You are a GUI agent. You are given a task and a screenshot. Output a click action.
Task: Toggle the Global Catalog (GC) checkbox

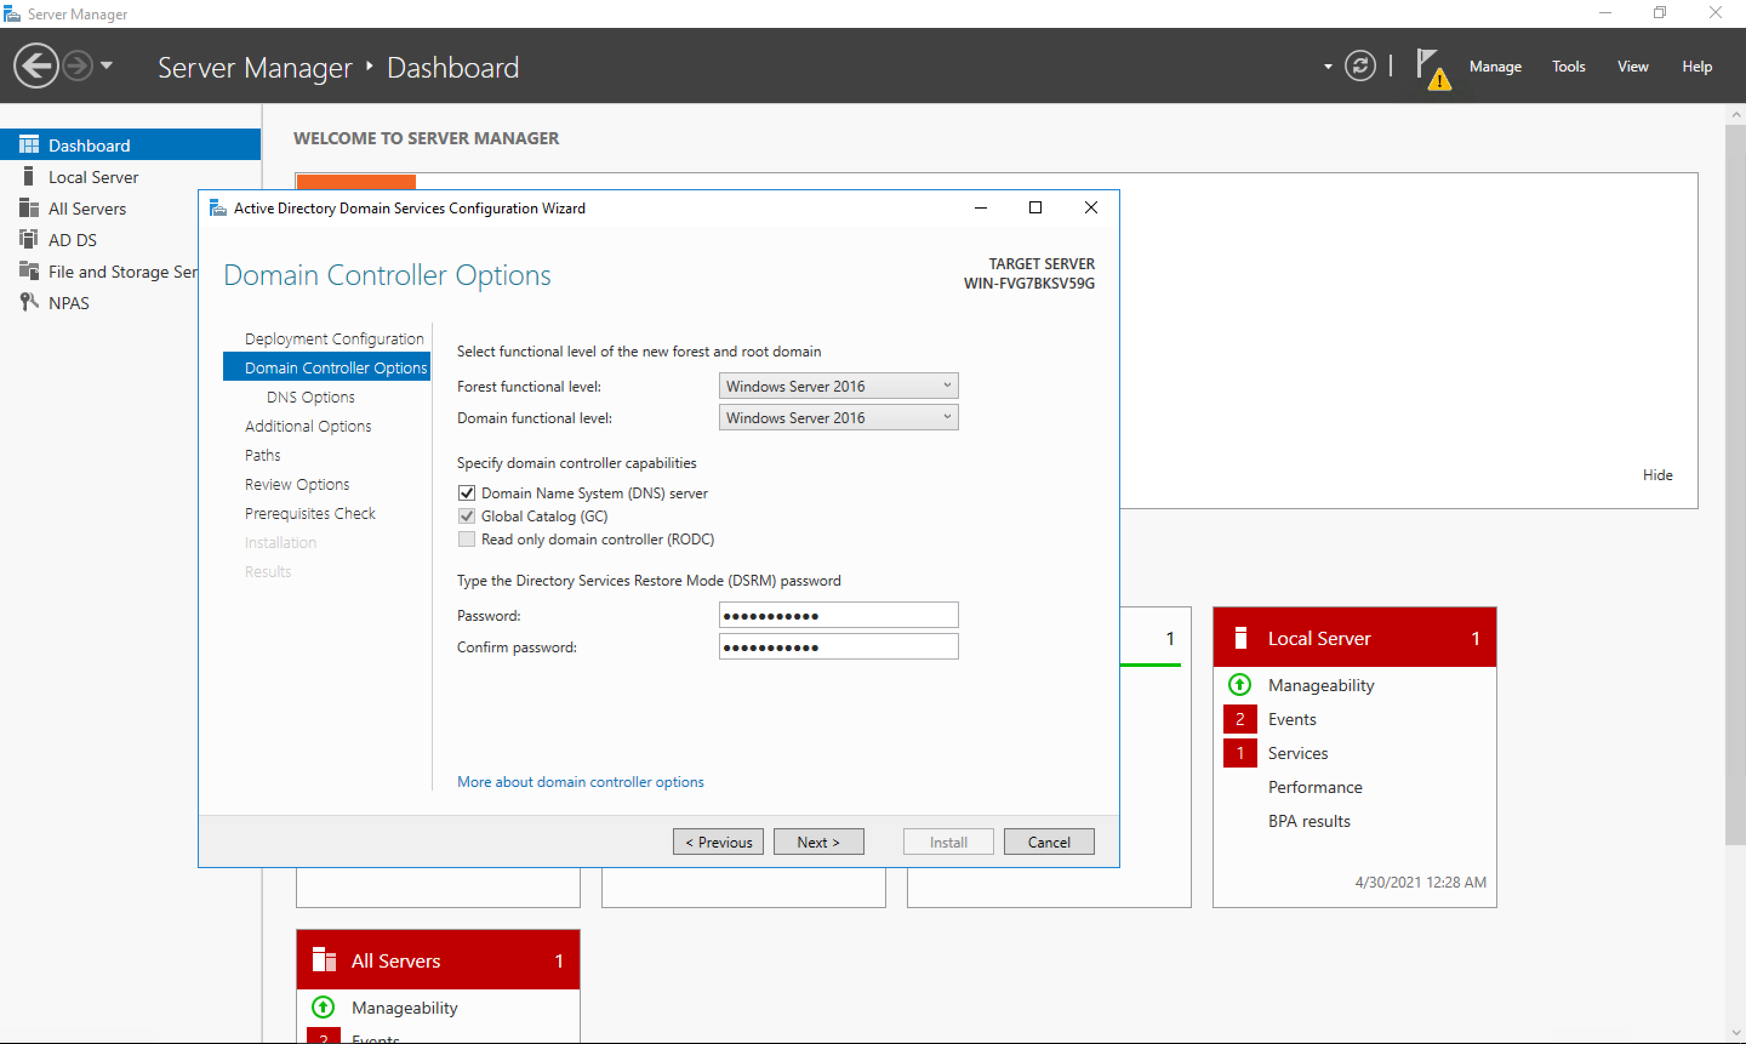466,516
